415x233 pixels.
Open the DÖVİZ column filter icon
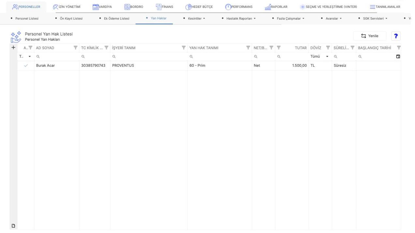coord(328,48)
